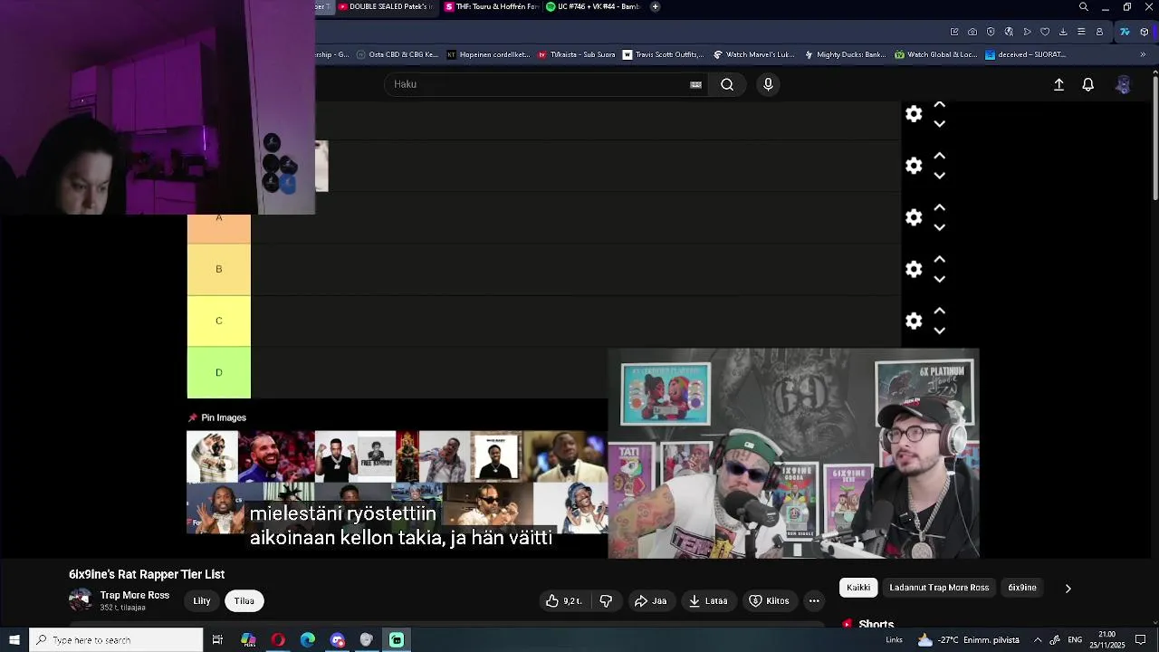The height and width of the screenshot is (652, 1159).
Task: Click browser player play icon
Action: tap(1027, 32)
